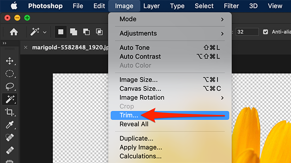This screenshot has height=163, width=291.
Task: Select the Spot Healing Brush tool
Action: [10, 138]
